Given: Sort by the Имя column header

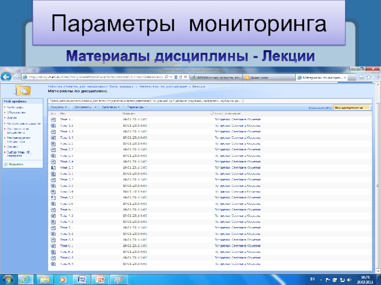Looking at the screenshot, I should 63,114.
